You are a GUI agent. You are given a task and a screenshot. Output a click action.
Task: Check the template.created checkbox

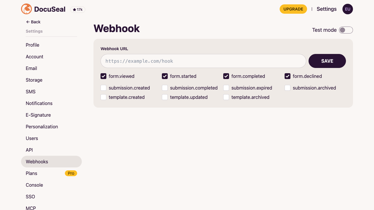[103, 97]
